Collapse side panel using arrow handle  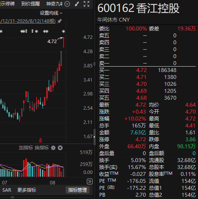pyautogui.click(x=95, y=137)
